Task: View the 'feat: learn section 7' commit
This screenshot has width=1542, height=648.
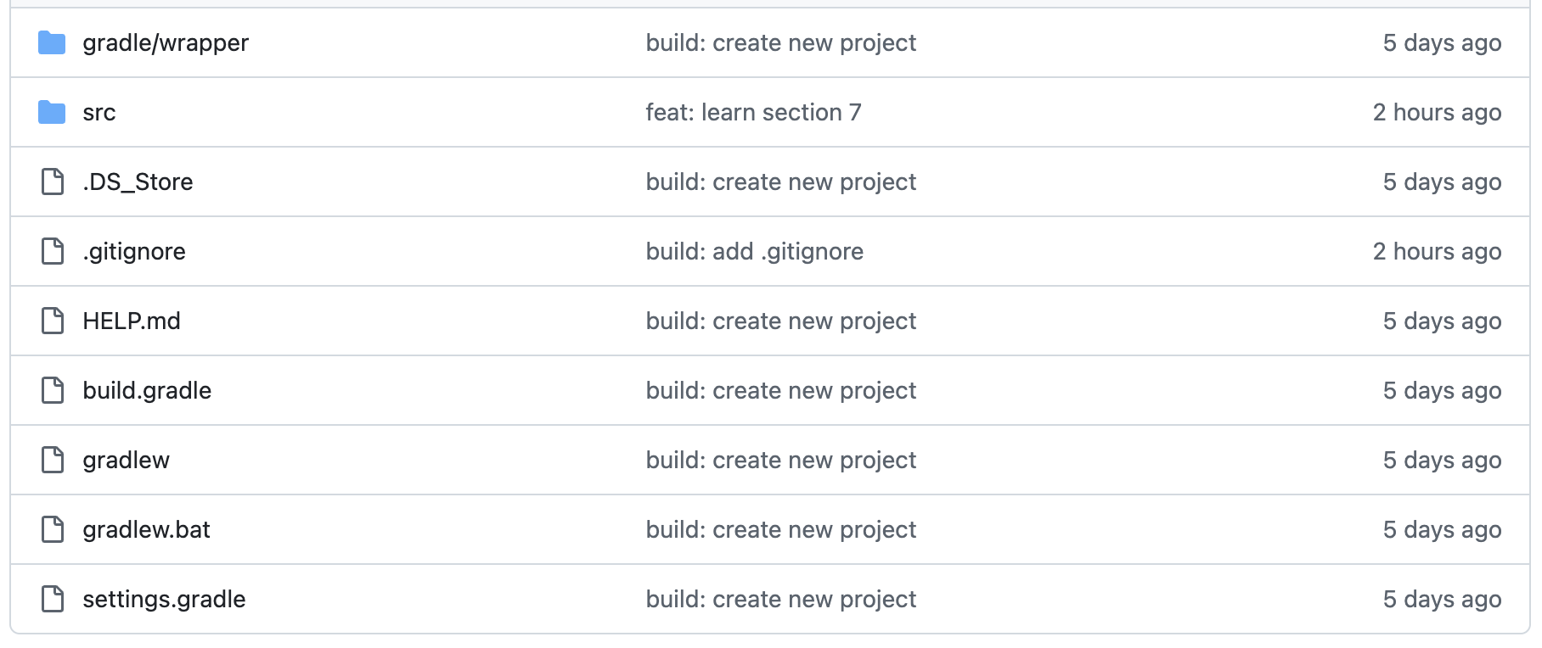Action: coord(753,112)
